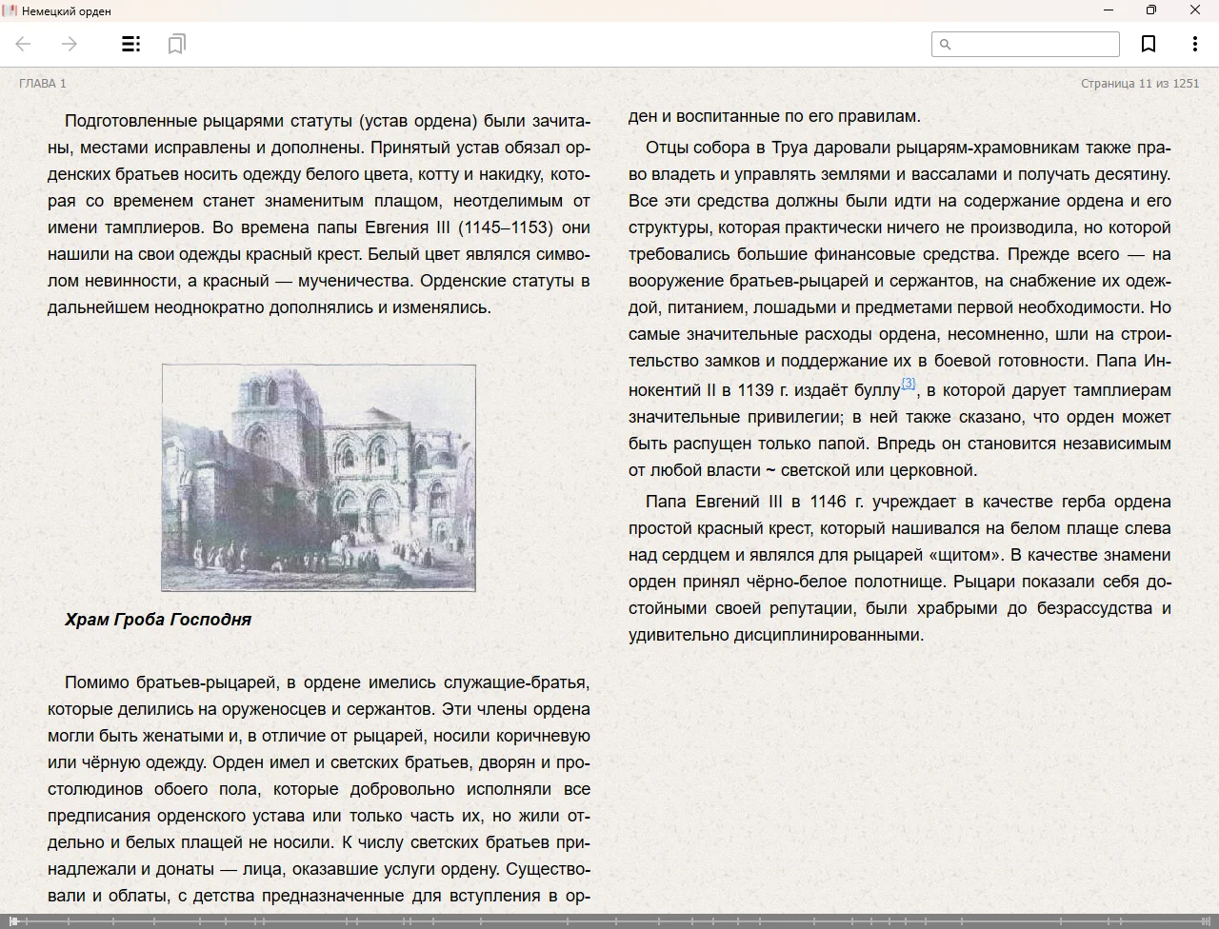Click the "Страница 11 из 1251" page indicator
This screenshot has height=929, width=1219.
pyautogui.click(x=1139, y=84)
